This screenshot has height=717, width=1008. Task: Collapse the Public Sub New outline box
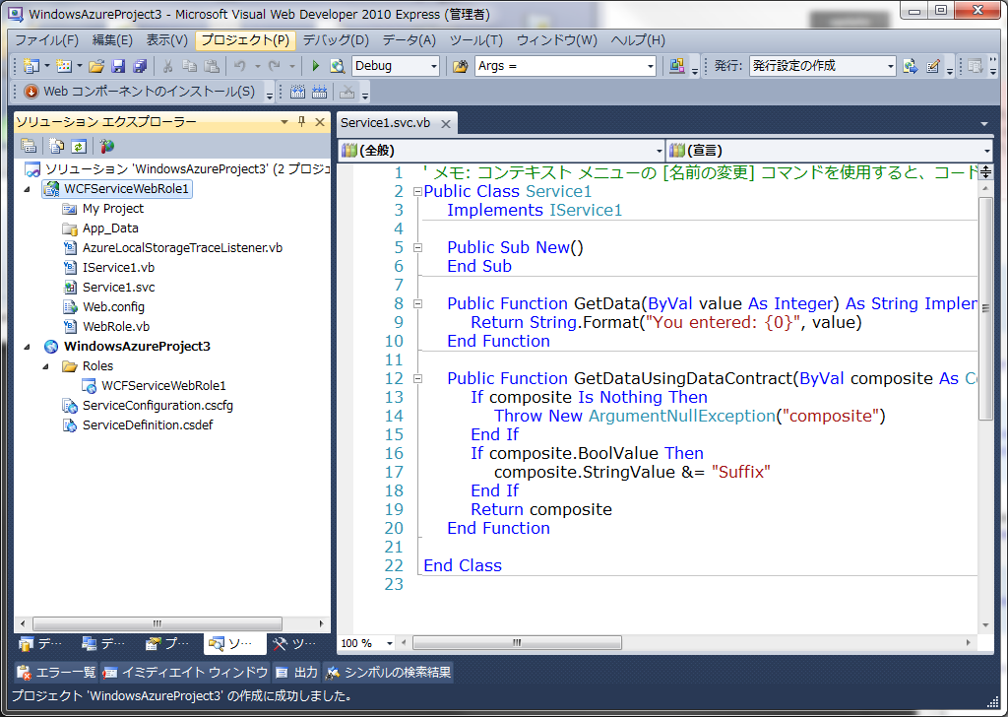(x=417, y=247)
